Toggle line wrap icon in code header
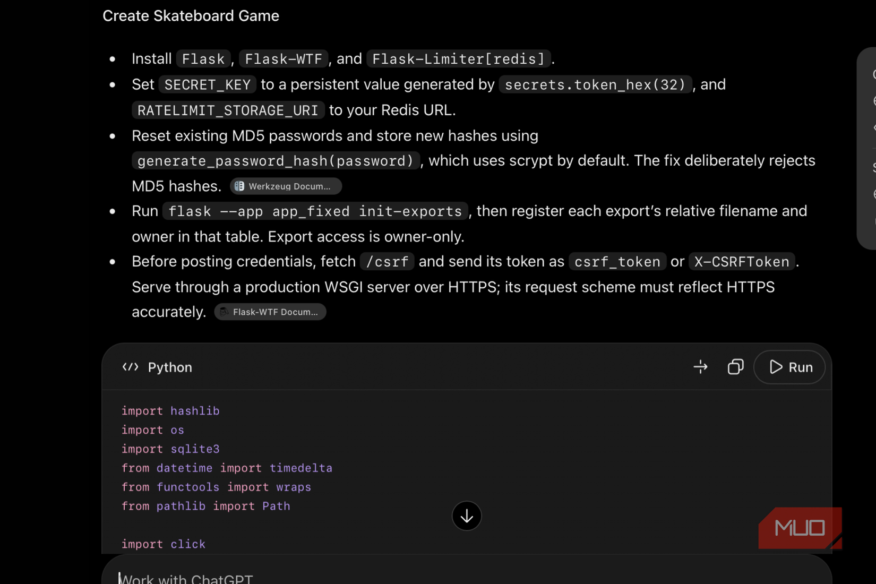 pos(701,367)
